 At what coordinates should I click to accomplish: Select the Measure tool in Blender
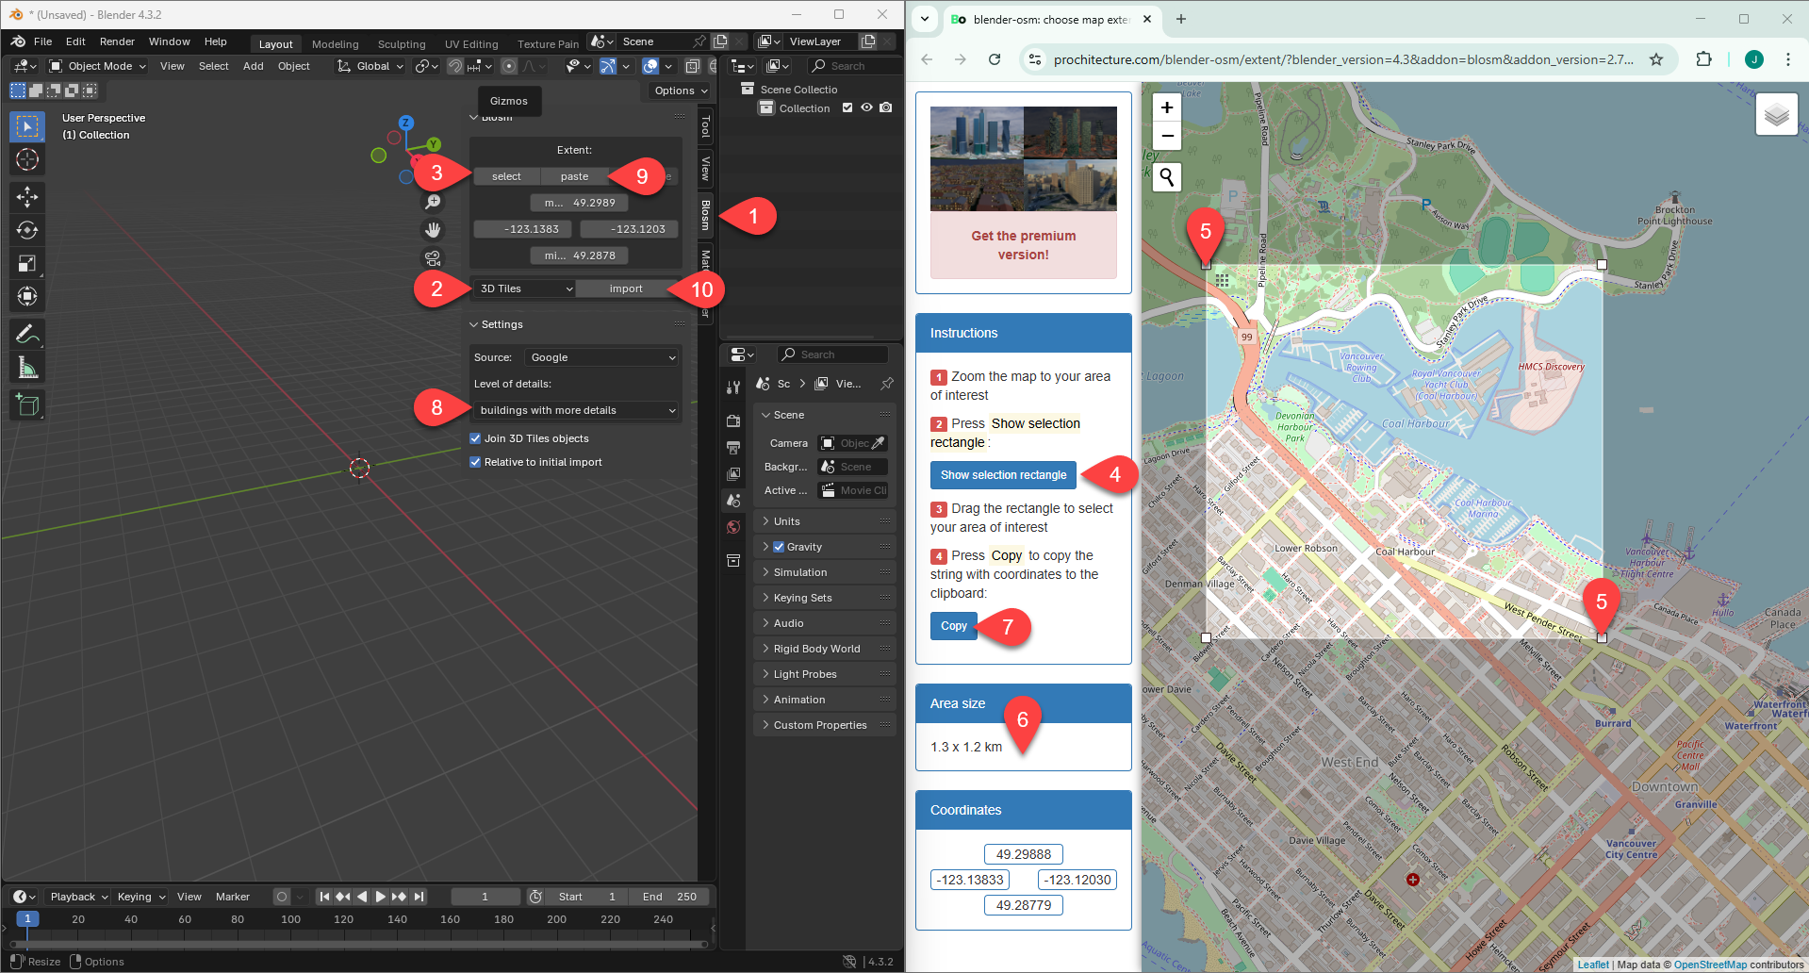(27, 368)
